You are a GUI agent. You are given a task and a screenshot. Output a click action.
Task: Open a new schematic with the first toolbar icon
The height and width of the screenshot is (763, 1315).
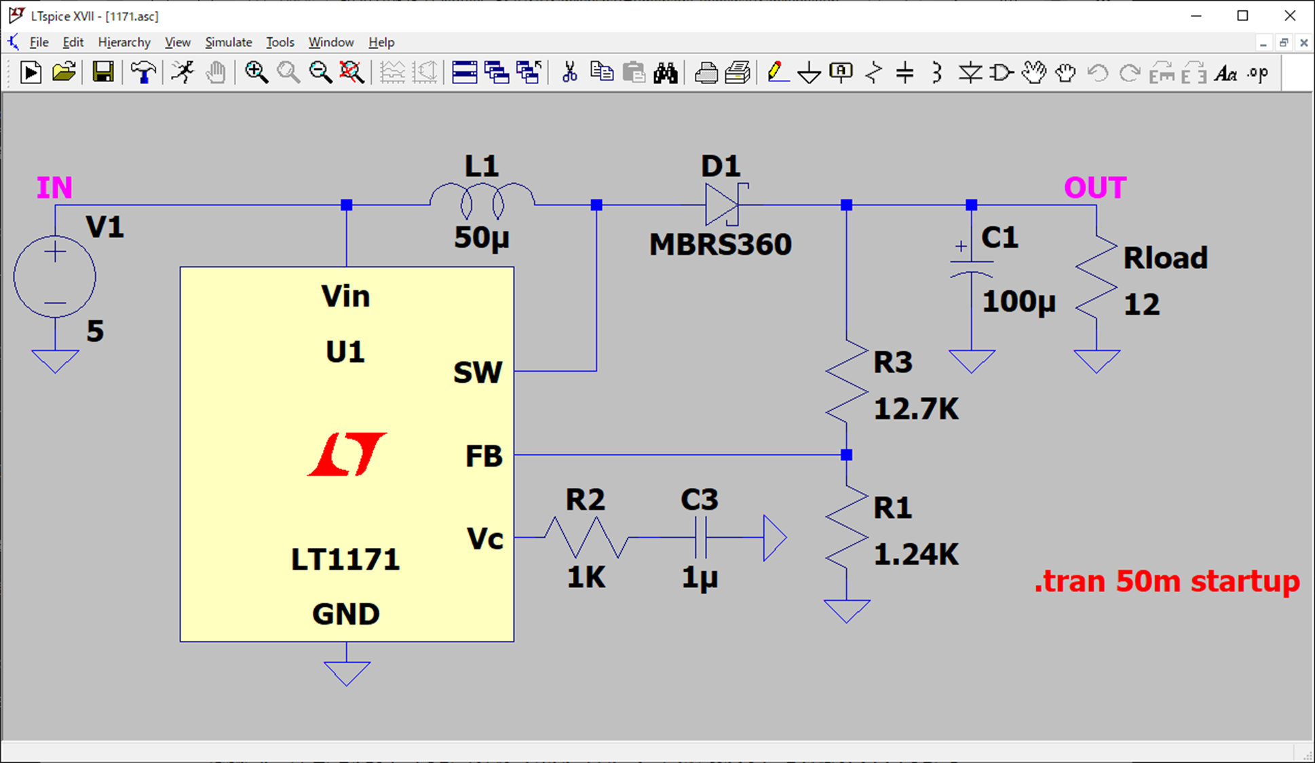pyautogui.click(x=31, y=72)
